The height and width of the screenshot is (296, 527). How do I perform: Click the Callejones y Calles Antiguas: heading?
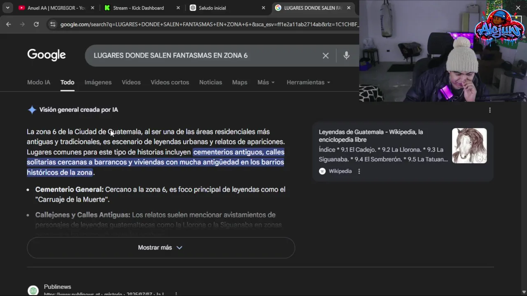tap(83, 215)
